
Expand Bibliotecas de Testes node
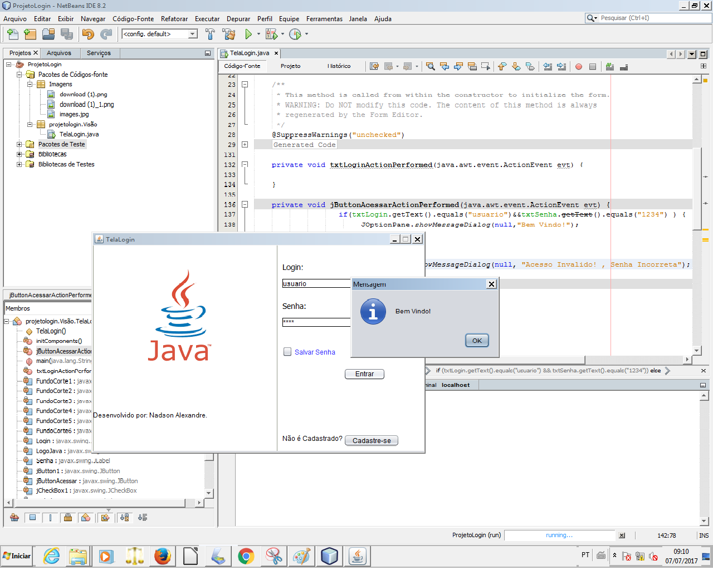click(19, 164)
